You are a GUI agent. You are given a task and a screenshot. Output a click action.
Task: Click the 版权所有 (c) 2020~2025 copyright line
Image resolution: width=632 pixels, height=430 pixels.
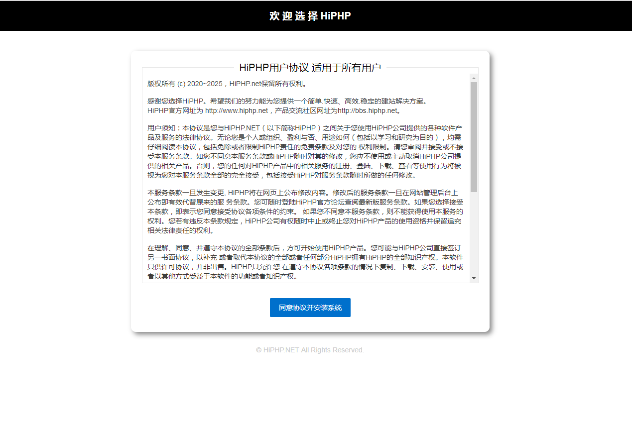coord(229,84)
